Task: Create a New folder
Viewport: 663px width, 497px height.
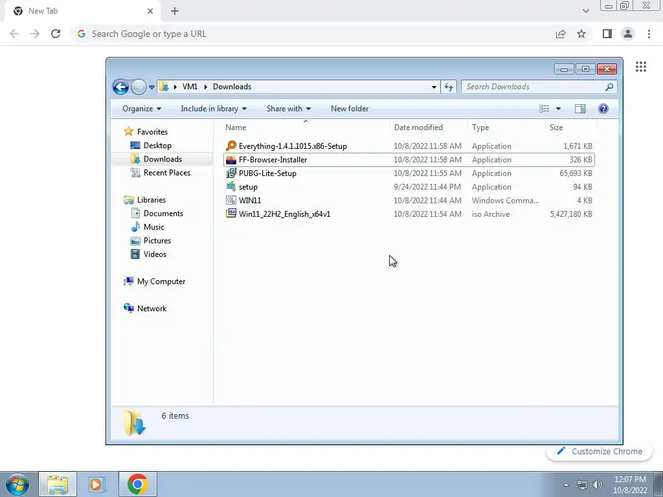Action: [350, 109]
